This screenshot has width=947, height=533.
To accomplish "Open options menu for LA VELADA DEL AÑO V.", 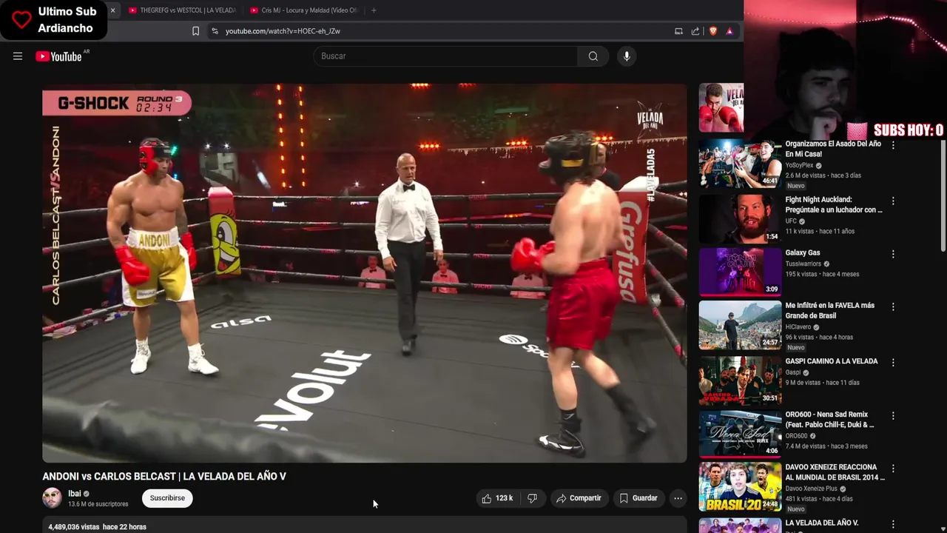I will click(x=893, y=524).
